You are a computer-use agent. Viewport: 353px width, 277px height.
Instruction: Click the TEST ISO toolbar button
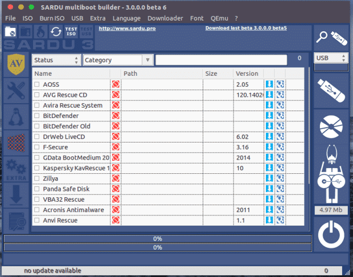(71, 32)
